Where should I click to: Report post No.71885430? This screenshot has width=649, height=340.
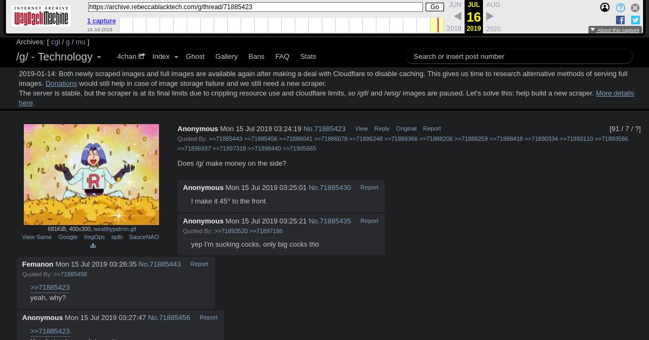[369, 187]
